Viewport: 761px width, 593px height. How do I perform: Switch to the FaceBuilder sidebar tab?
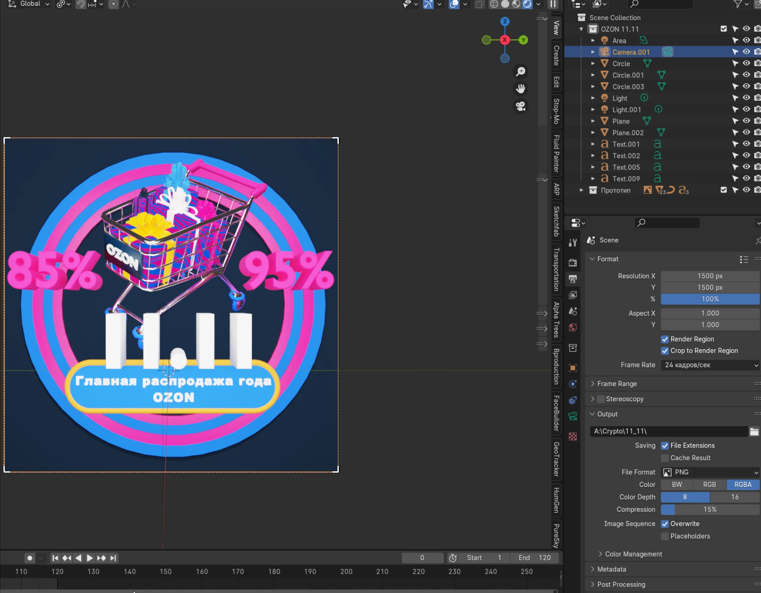(556, 413)
